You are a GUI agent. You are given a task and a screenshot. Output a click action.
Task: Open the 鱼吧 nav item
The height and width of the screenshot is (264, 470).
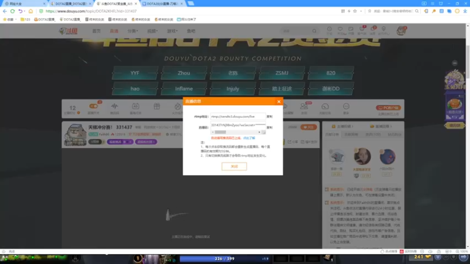(x=191, y=31)
